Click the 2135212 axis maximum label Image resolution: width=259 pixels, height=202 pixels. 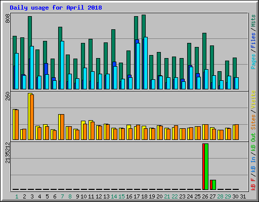(x=8, y=153)
